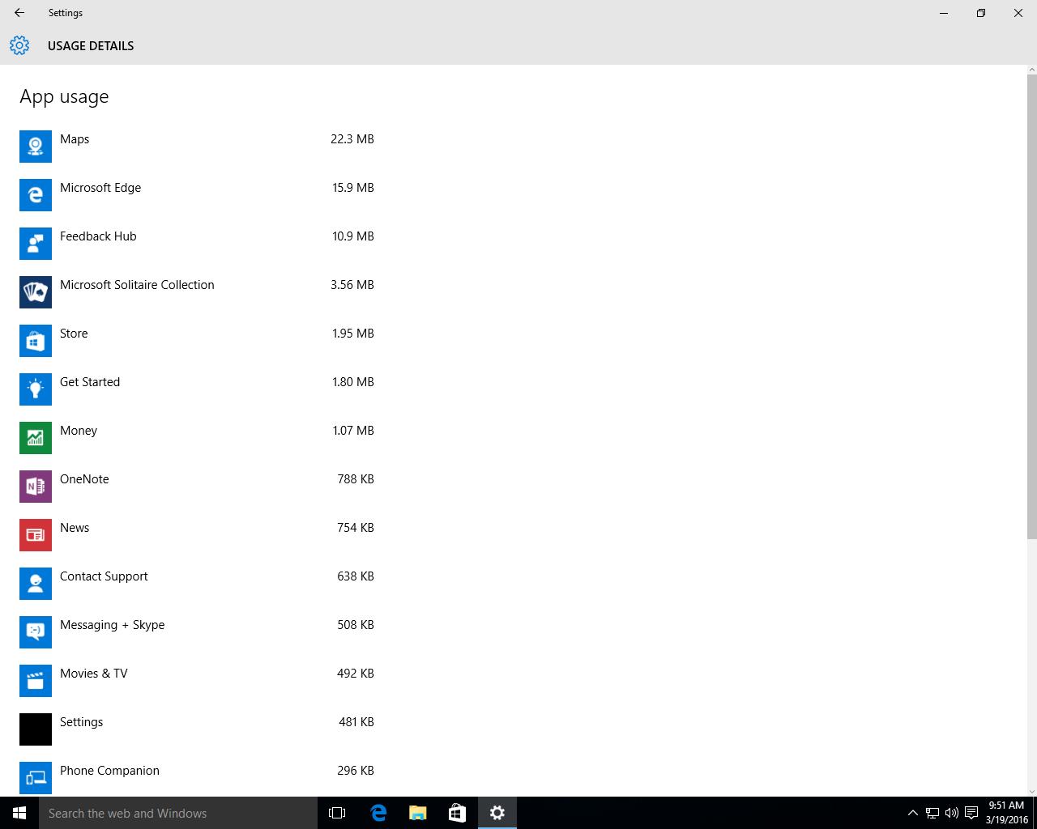Click the "Movies & TV" label
This screenshot has width=1037, height=829.
coord(94,674)
